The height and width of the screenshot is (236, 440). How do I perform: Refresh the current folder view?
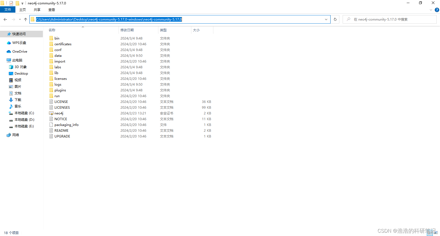[335, 19]
